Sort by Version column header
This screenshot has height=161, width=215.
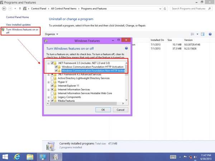pos(188,40)
